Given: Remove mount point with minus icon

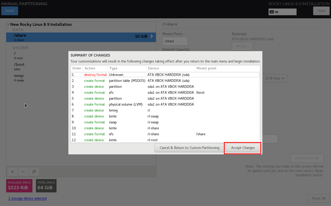Looking at the screenshot, I should click(23, 171).
